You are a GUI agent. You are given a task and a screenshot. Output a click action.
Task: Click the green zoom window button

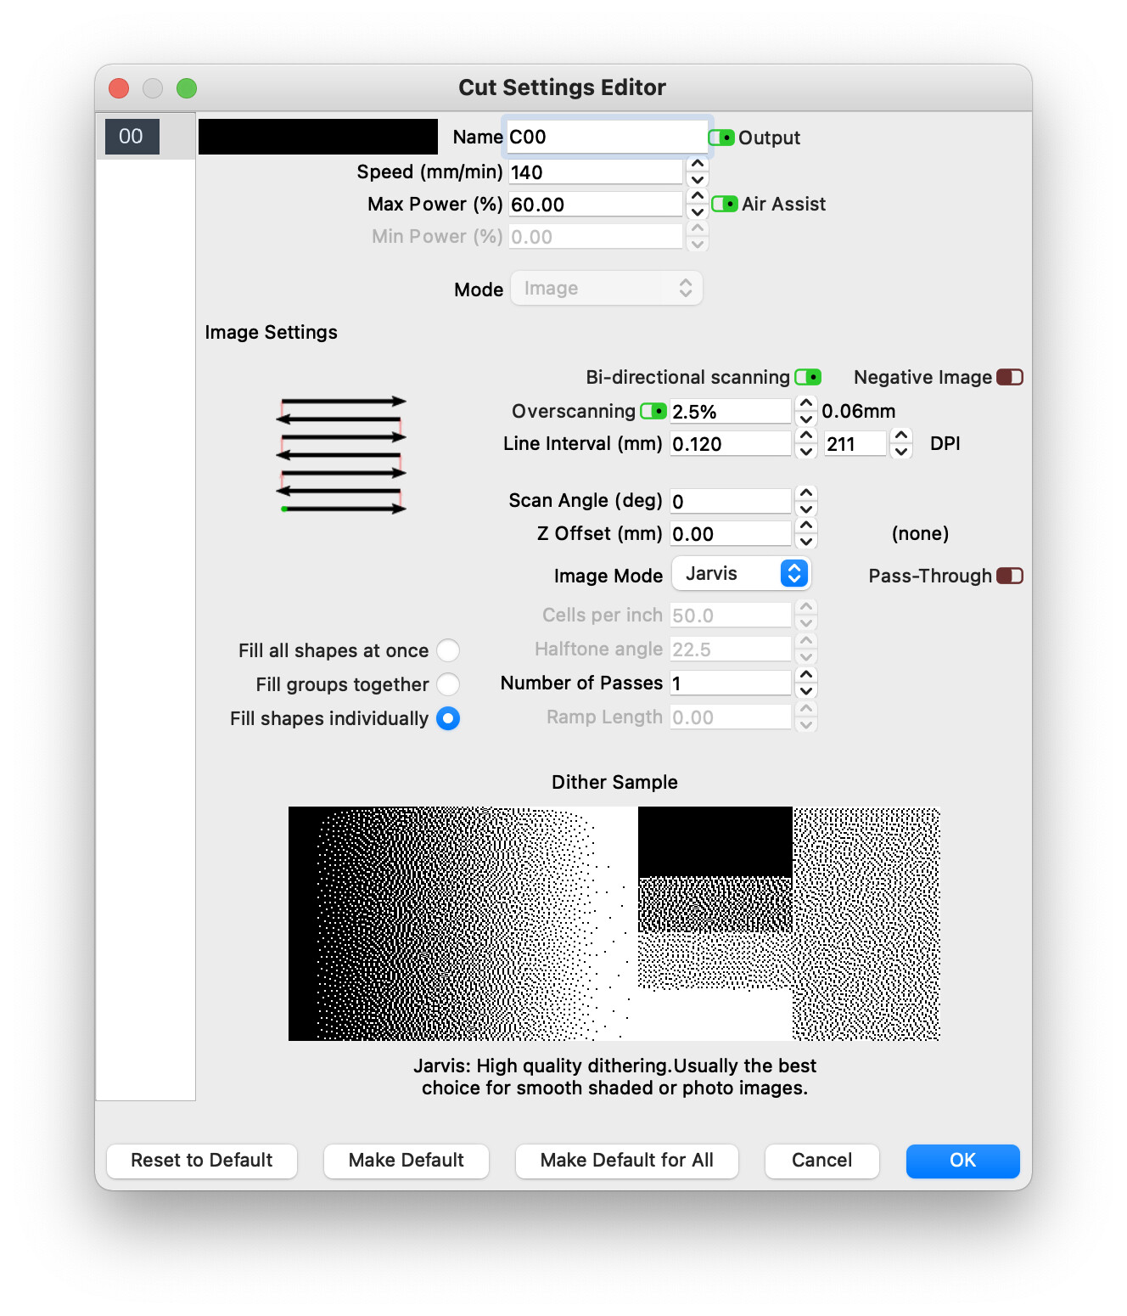pyautogui.click(x=187, y=88)
